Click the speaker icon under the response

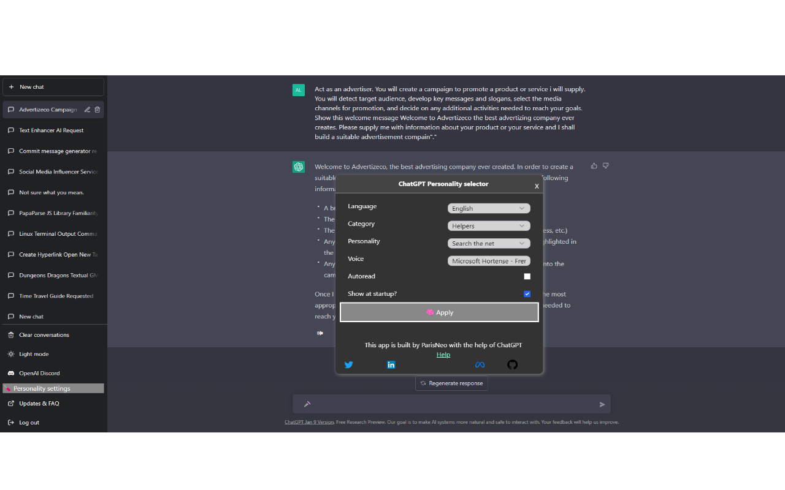(320, 333)
